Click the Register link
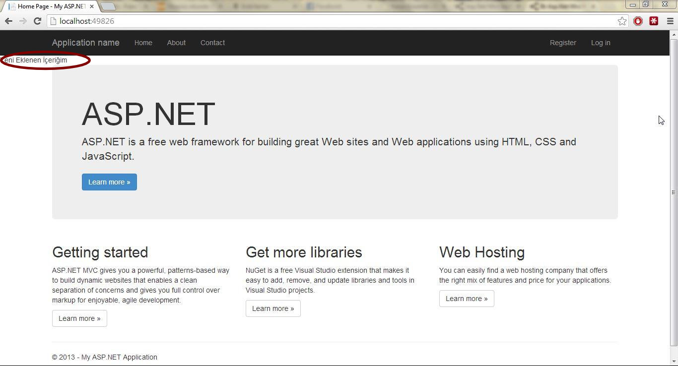 click(x=563, y=43)
